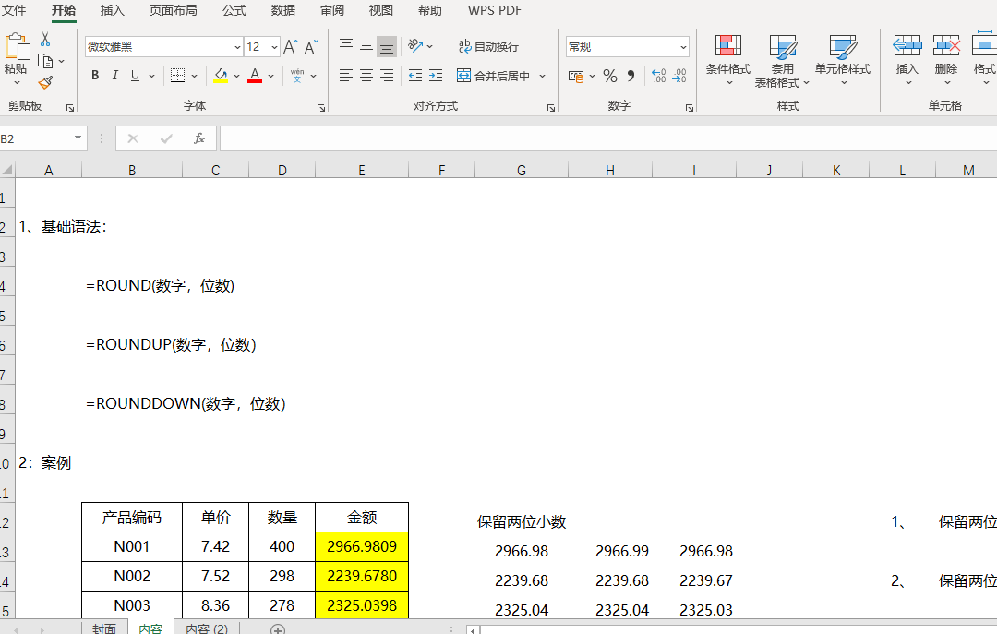
Task: Toggle Bold formatting
Action: click(95, 75)
